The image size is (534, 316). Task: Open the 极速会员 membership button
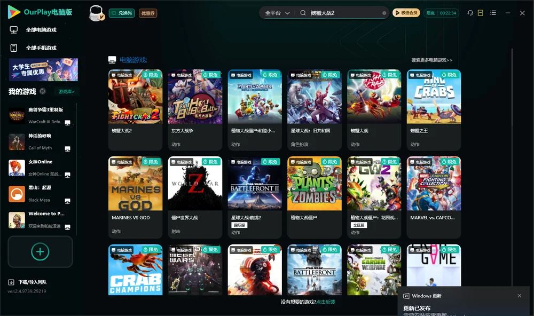click(406, 13)
